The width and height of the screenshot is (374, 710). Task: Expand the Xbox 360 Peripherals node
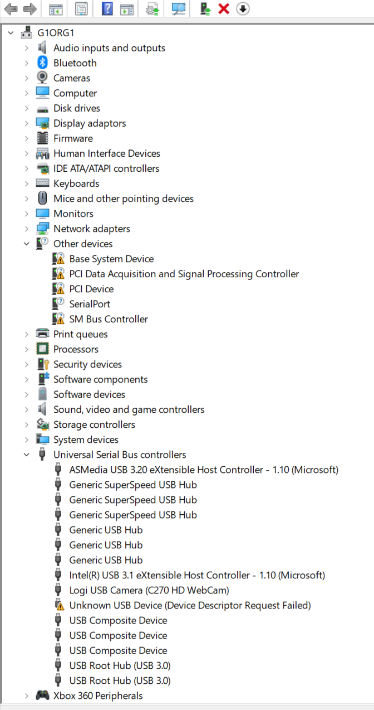[26, 695]
